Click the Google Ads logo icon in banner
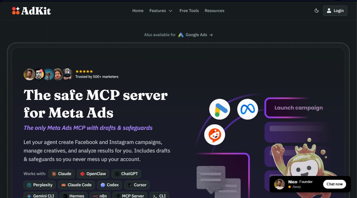Viewport: 357px width, 198px height. [x=181, y=35]
